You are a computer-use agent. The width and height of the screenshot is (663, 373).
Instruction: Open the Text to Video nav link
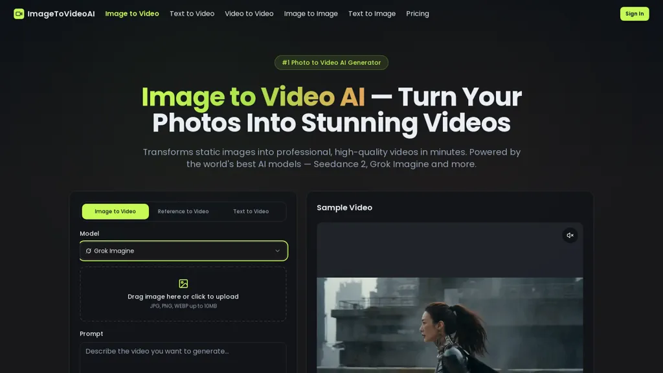tap(192, 14)
